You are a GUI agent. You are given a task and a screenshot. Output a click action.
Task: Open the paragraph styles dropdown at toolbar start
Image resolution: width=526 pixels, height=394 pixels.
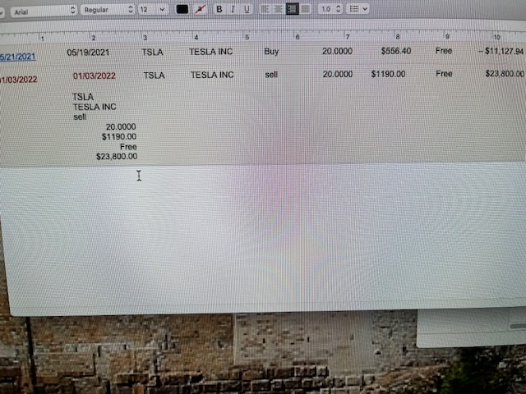(x=2, y=12)
